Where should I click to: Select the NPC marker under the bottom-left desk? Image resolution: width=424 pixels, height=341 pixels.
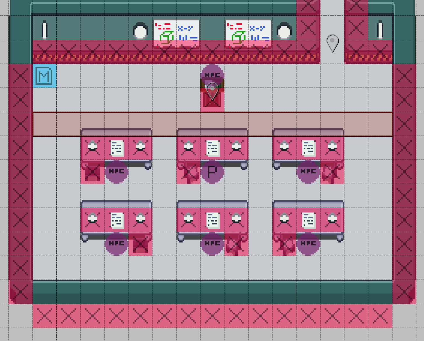point(116,244)
